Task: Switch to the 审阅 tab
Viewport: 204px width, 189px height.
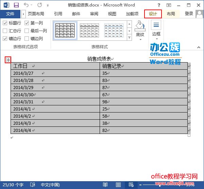Action: coord(94,14)
